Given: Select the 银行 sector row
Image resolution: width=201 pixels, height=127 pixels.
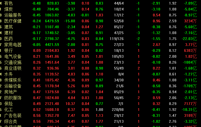Looking at the screenshot, I should point(9,50).
